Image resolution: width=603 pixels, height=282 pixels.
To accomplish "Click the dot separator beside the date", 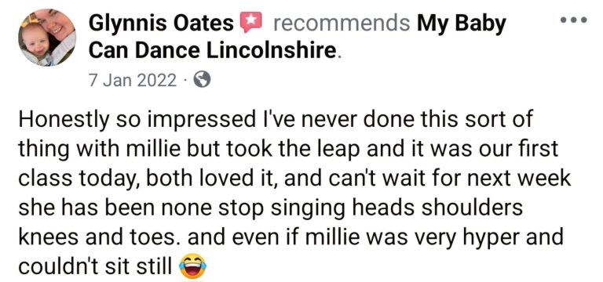I will tap(185, 81).
